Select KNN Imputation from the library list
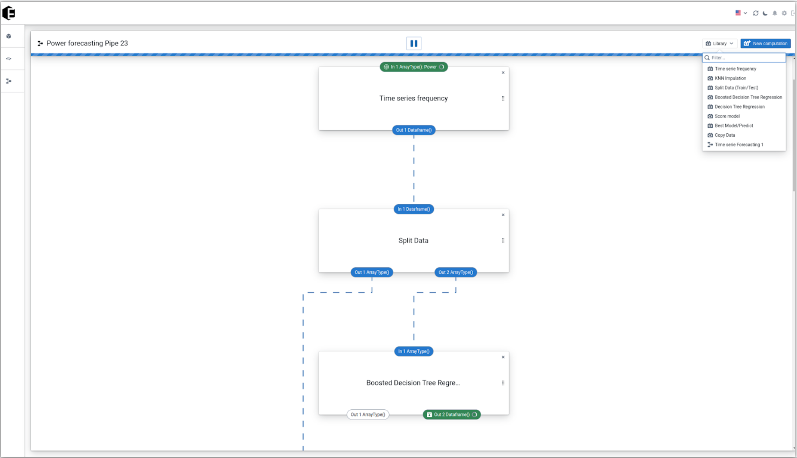797x458 pixels. (730, 79)
